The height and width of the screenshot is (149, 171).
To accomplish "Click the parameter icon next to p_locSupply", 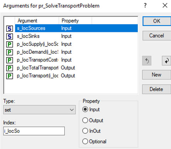I will 10,44.
